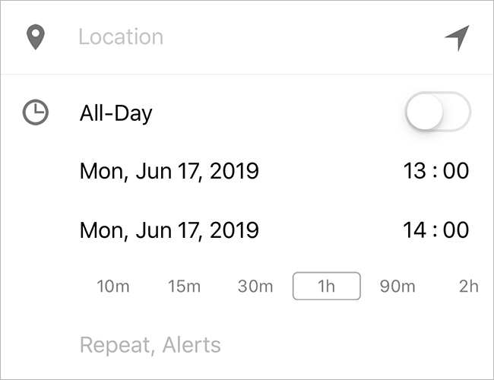
Task: Select the start time hour 13
Action: [x=414, y=171]
